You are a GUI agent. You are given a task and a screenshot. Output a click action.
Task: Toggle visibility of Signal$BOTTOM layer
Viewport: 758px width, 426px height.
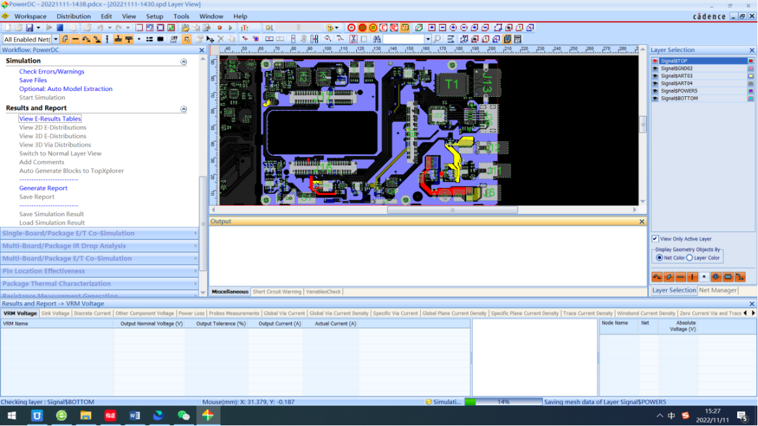(x=655, y=98)
